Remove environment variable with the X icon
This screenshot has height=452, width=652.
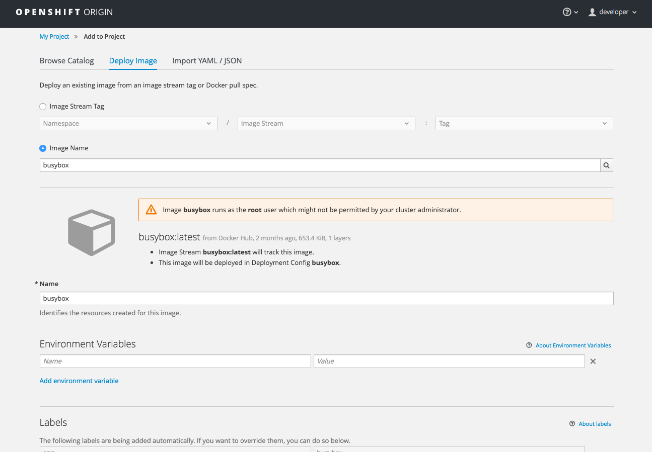point(593,361)
